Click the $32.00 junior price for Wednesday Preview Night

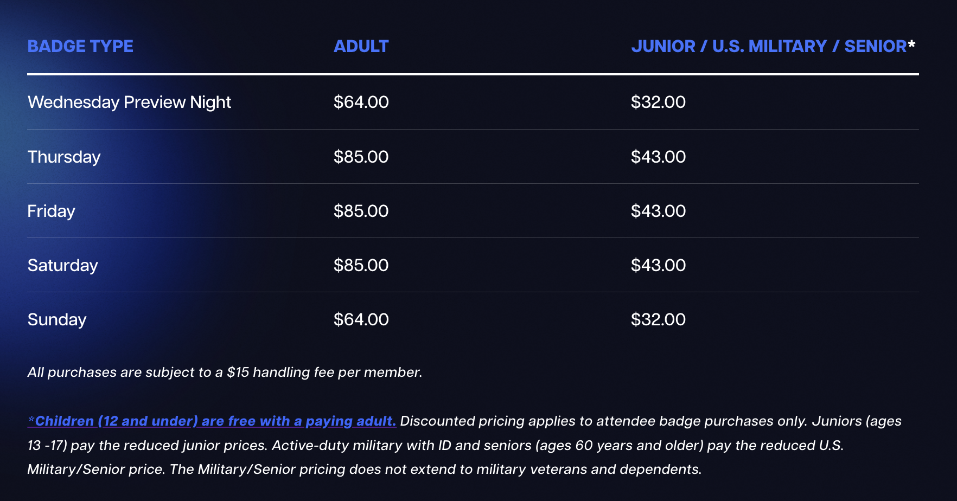(658, 102)
